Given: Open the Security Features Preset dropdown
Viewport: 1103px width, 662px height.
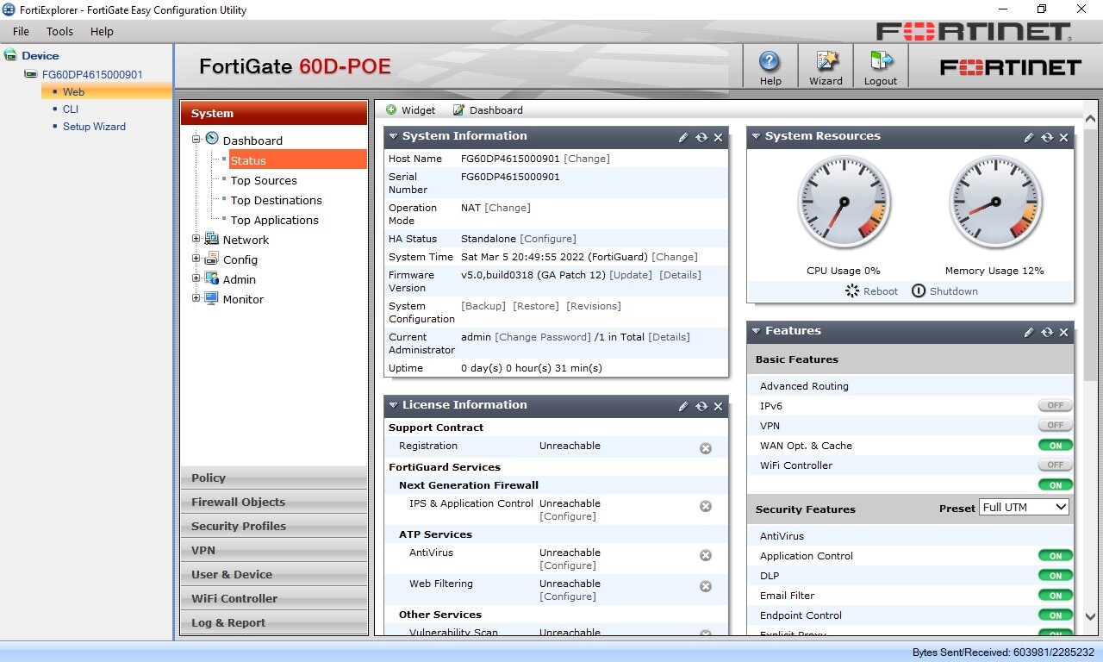Looking at the screenshot, I should (1025, 507).
